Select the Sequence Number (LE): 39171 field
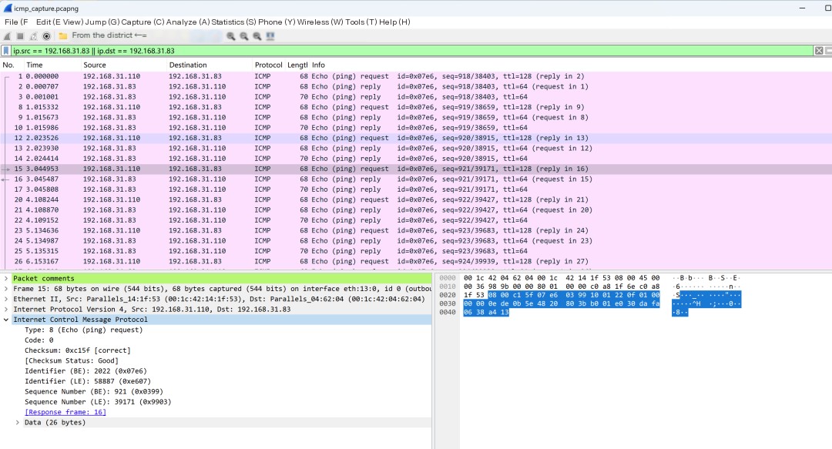The height and width of the screenshot is (449, 832). (98, 402)
